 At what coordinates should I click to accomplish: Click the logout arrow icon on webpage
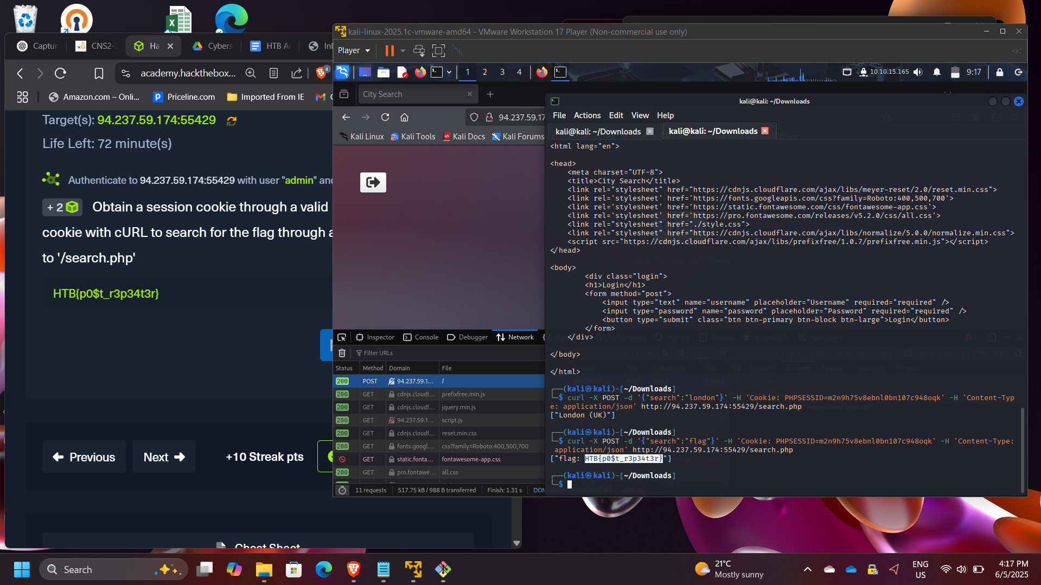click(373, 182)
